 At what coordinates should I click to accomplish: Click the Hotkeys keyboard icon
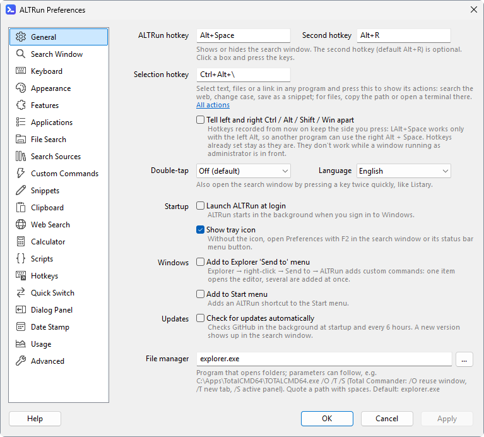click(21, 275)
